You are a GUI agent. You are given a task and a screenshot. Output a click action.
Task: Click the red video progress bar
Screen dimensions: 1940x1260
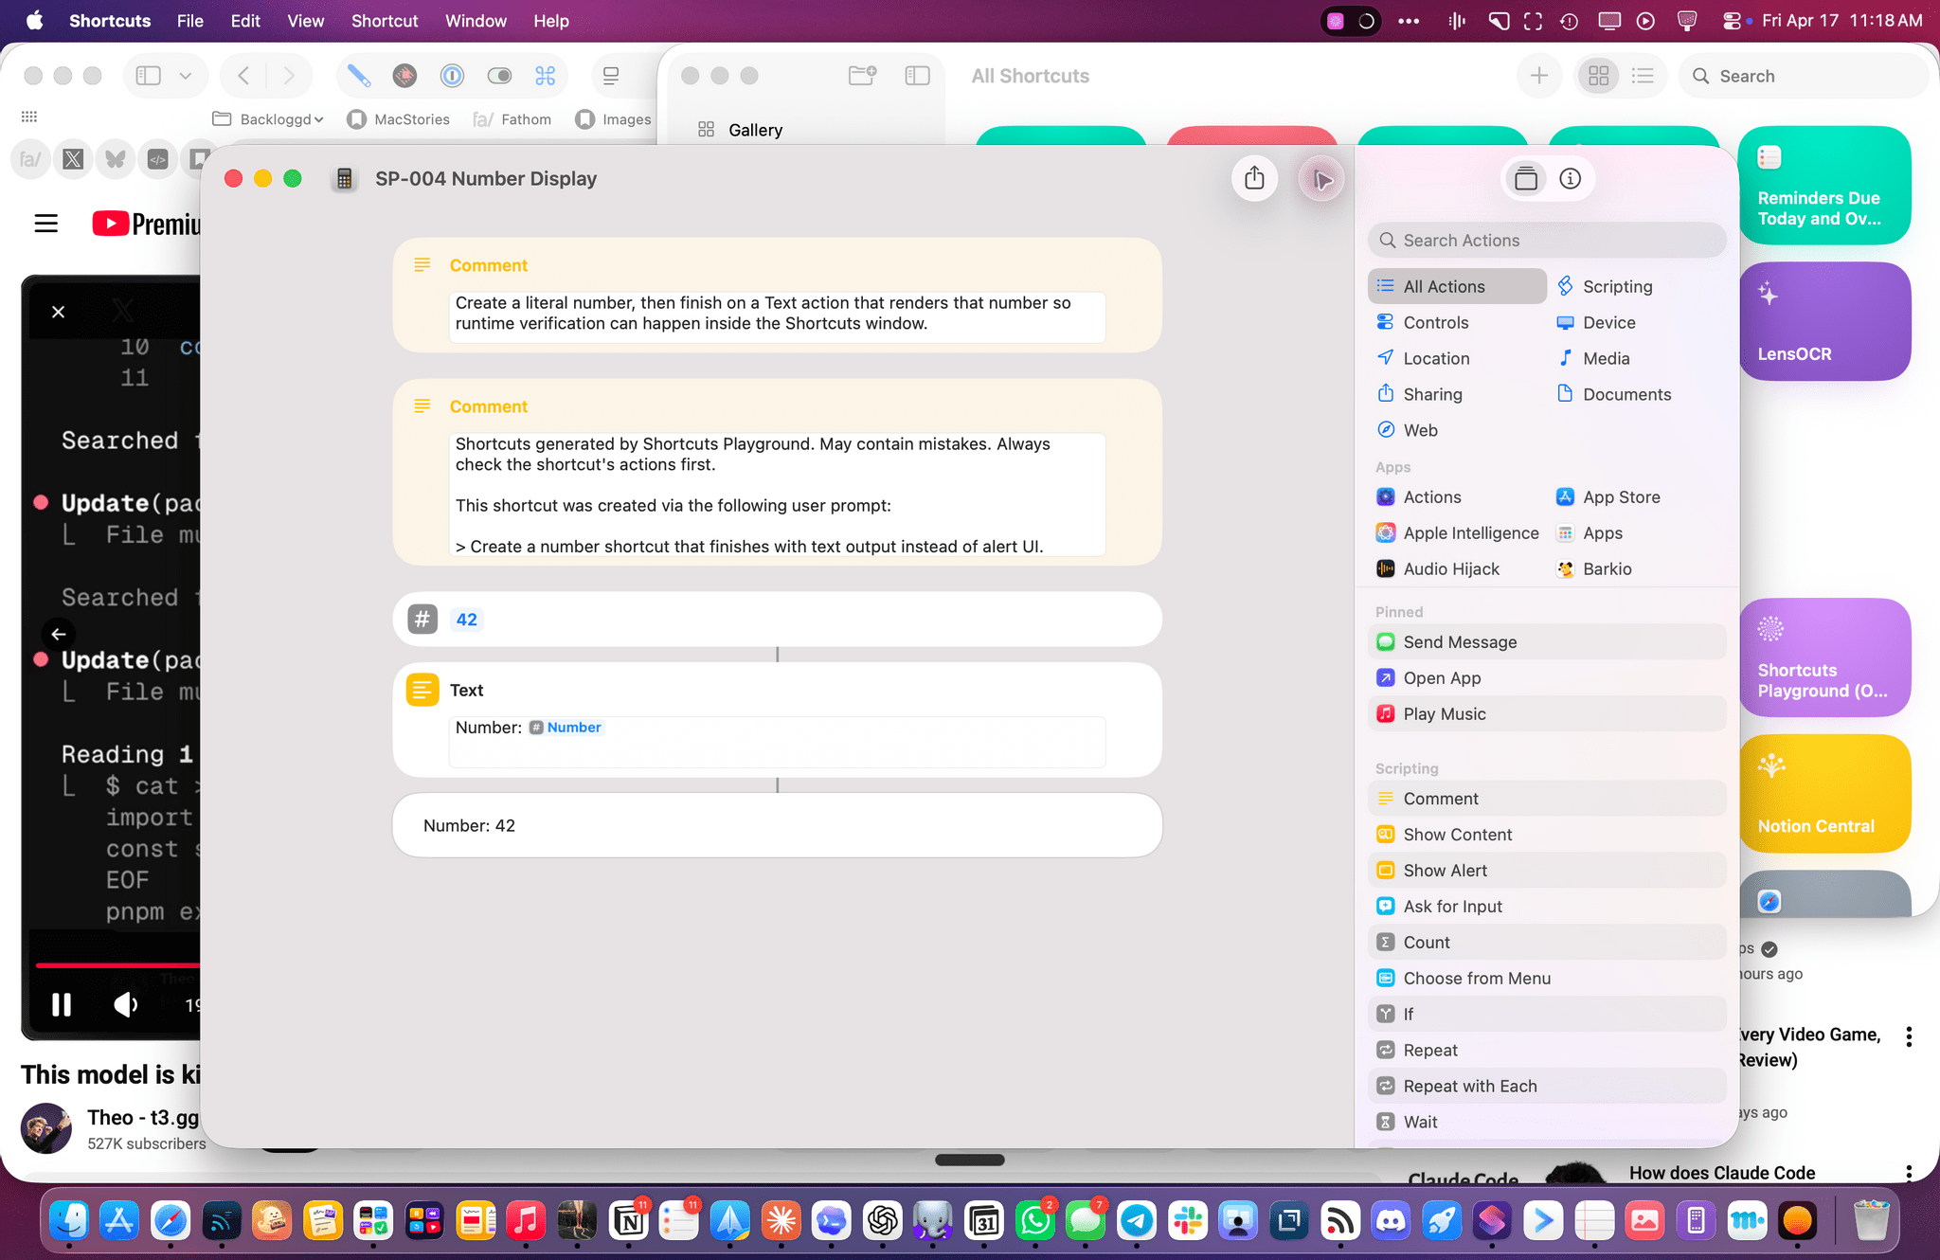(x=114, y=964)
